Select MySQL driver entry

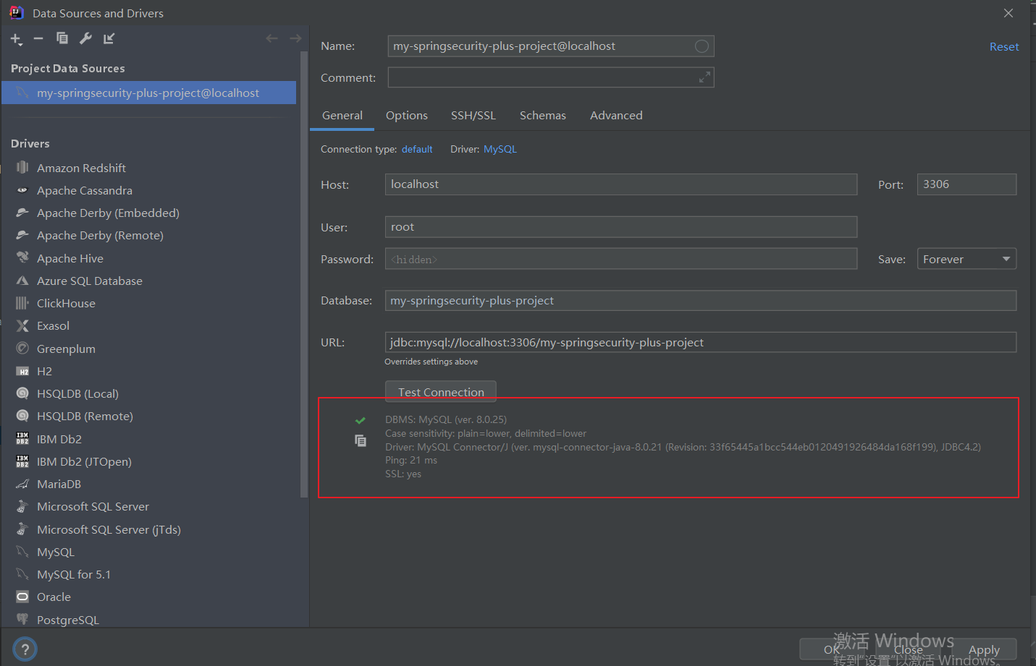coord(148,552)
